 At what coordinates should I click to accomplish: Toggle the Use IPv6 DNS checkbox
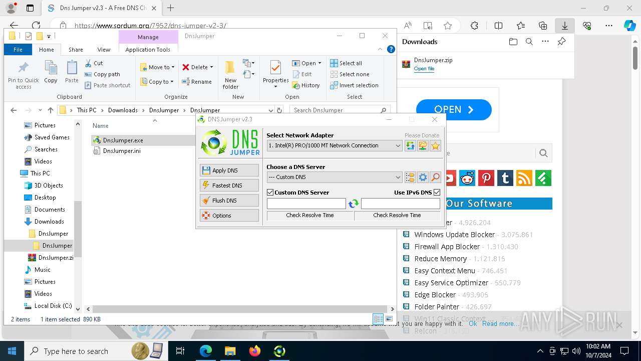(437, 193)
